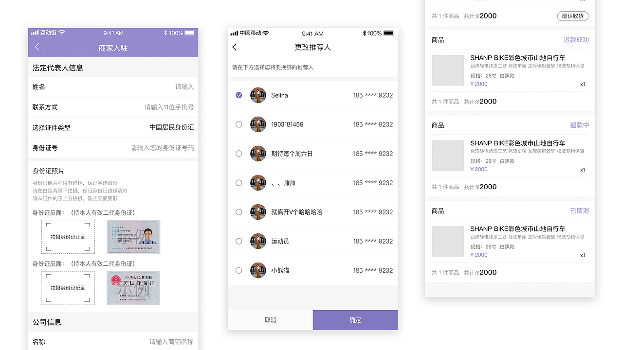This screenshot has height=350, width=623.
Task: Click 取消 to cancel the change
Action: [270, 320]
